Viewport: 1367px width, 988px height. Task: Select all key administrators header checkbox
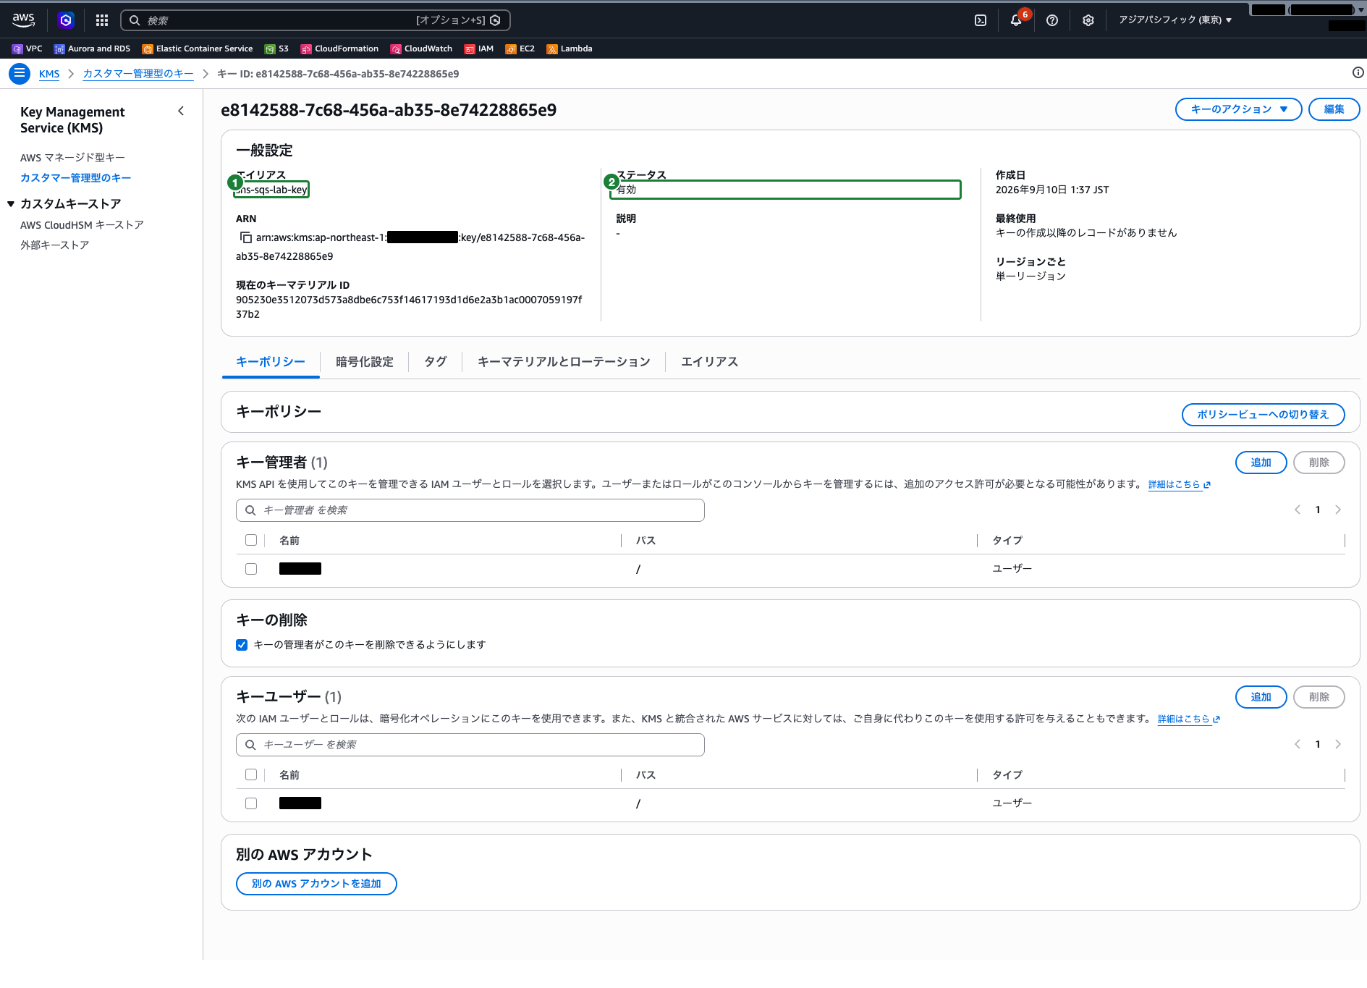(251, 540)
